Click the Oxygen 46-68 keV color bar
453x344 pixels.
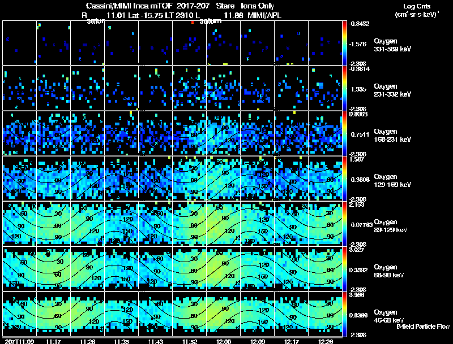click(x=344, y=314)
